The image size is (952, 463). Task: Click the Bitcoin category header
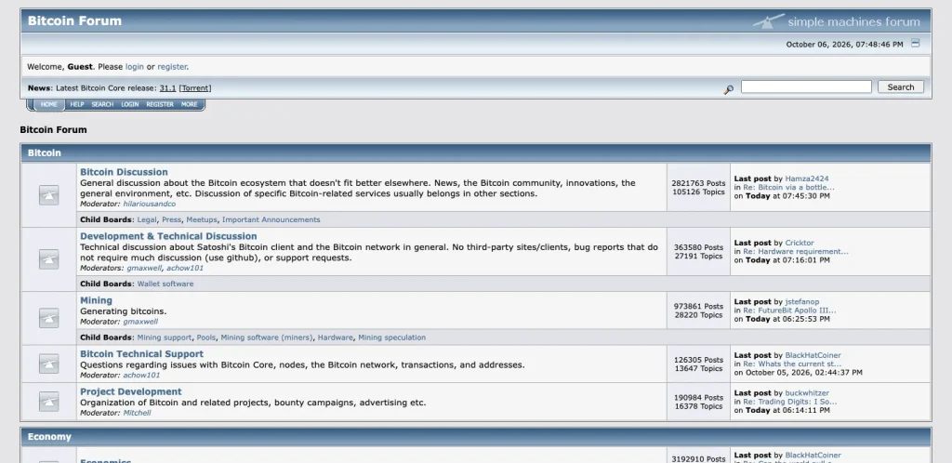45,152
